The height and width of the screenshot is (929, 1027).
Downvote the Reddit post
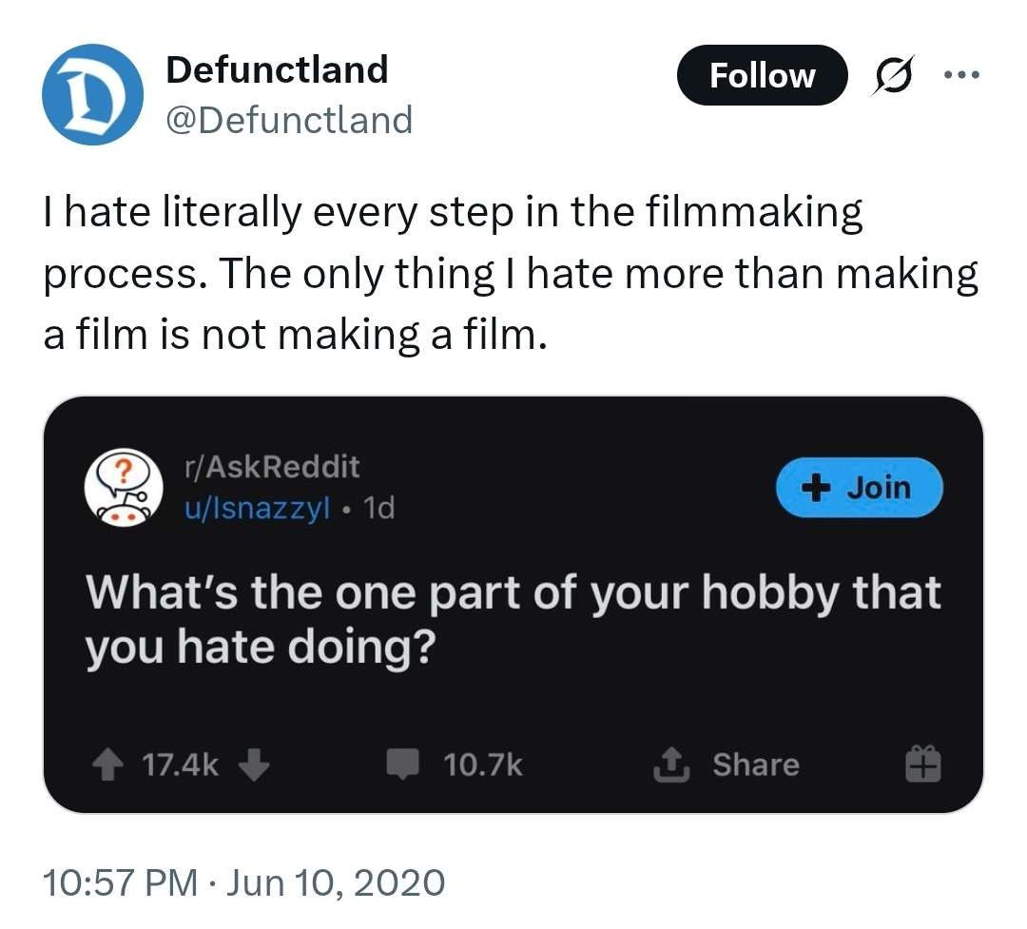(256, 764)
